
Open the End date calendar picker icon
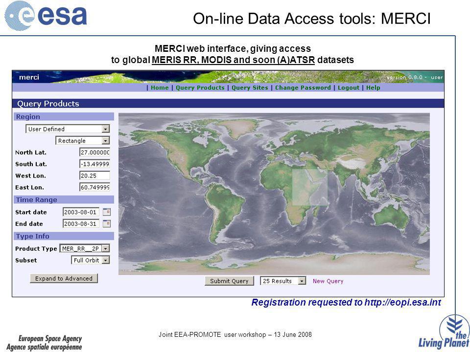pyautogui.click(x=107, y=224)
